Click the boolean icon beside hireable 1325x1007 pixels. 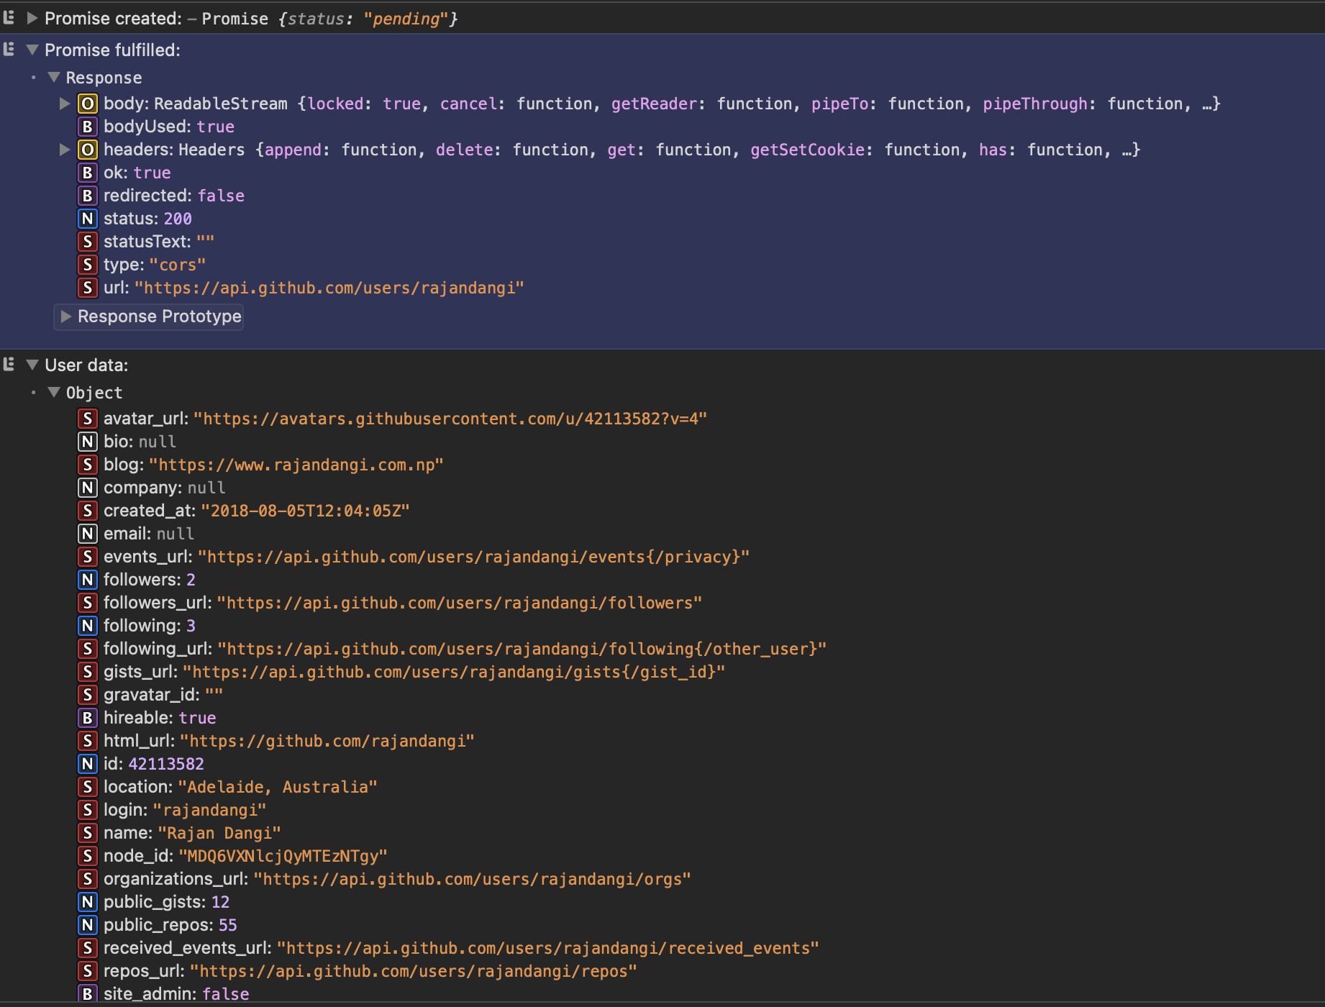click(x=87, y=718)
